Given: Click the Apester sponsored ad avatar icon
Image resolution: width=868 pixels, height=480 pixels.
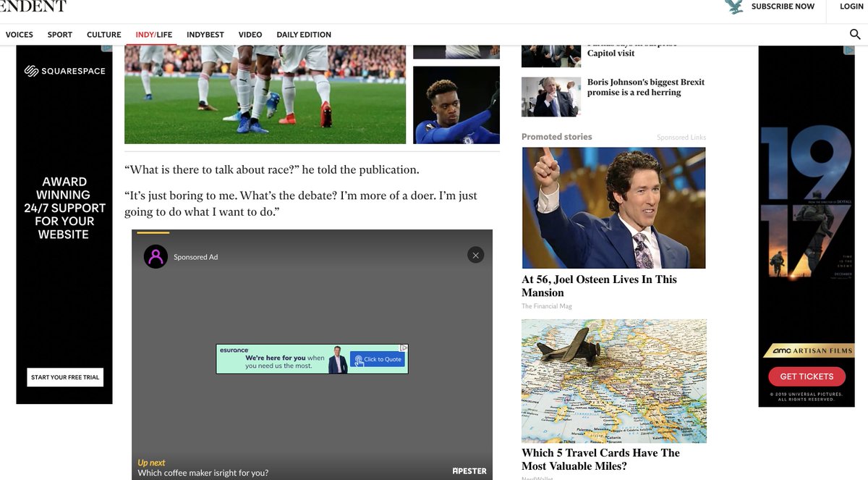Looking at the screenshot, I should pyautogui.click(x=156, y=256).
